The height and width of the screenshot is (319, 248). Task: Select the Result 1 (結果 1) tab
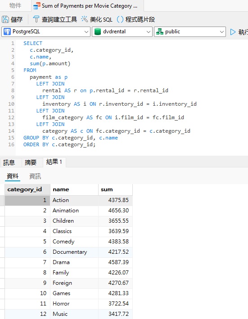tap(54, 162)
